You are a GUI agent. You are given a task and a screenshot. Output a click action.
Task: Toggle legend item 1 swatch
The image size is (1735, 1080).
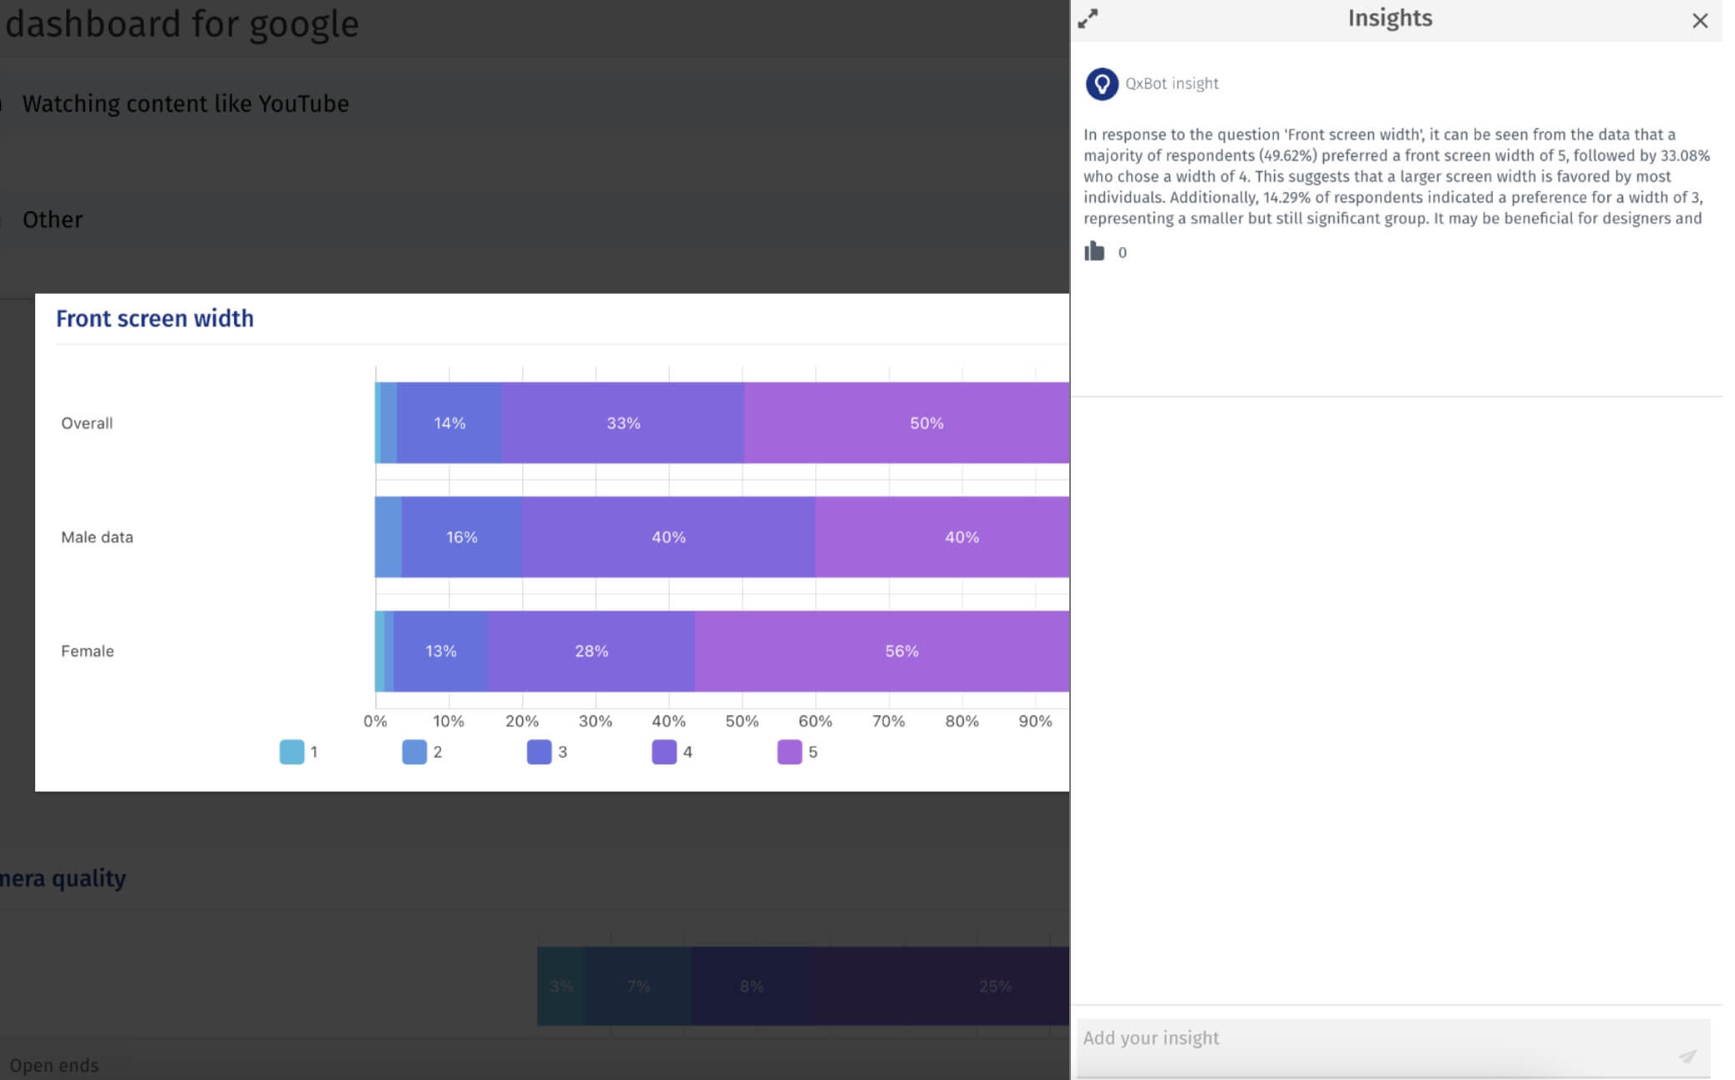click(x=292, y=752)
